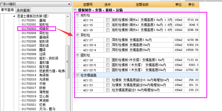Collapse the 柱支模超高 quota group

[78, 75]
